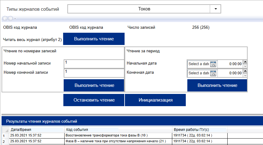Focus the Номер конечной записи field
The width and height of the screenshot is (263, 145).
pos(94,73)
